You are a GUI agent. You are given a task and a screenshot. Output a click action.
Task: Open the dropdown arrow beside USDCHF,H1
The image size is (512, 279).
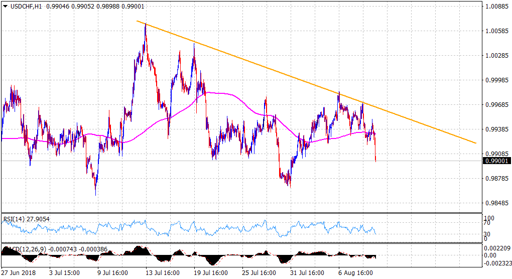5,7
